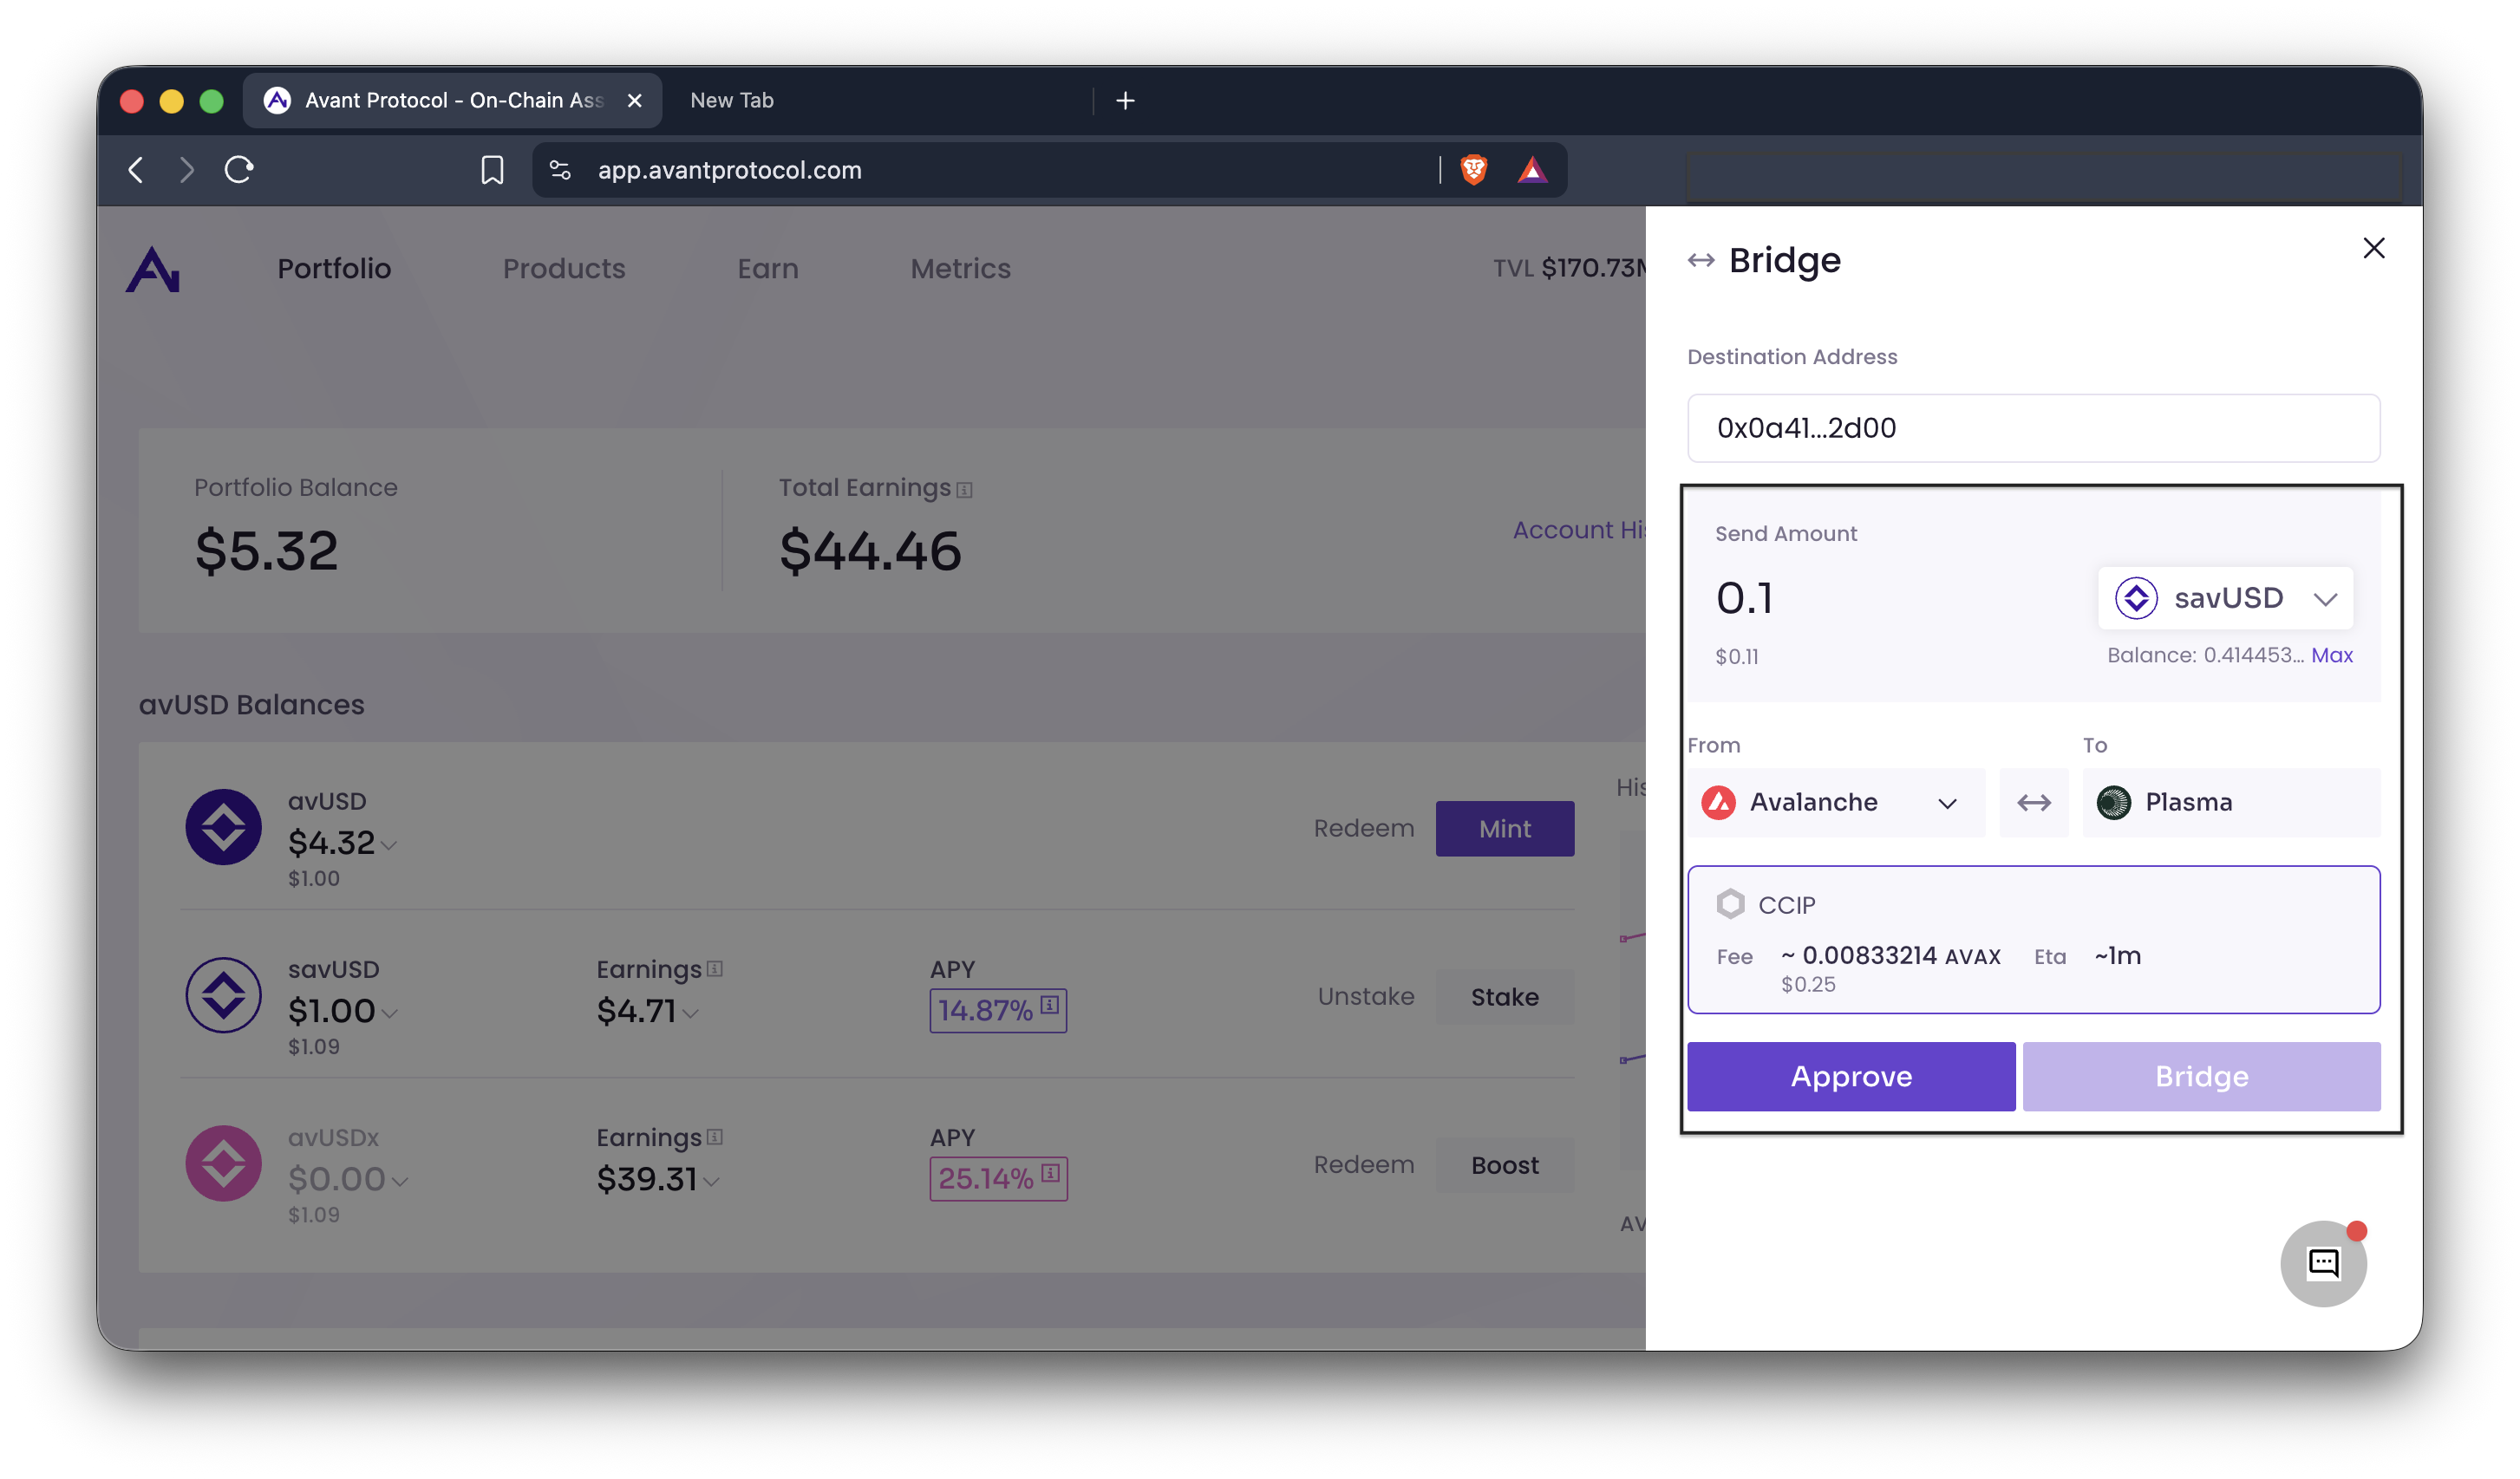
Task: Swap From and To chains arrow
Action: [x=2033, y=802]
